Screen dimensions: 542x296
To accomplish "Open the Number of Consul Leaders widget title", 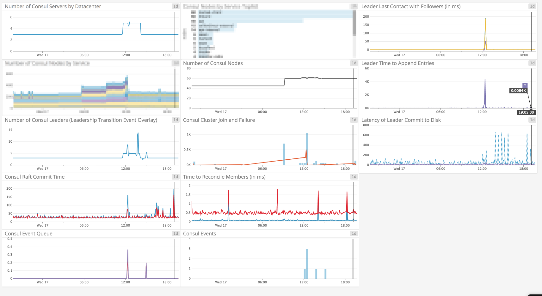I will coord(81,120).
